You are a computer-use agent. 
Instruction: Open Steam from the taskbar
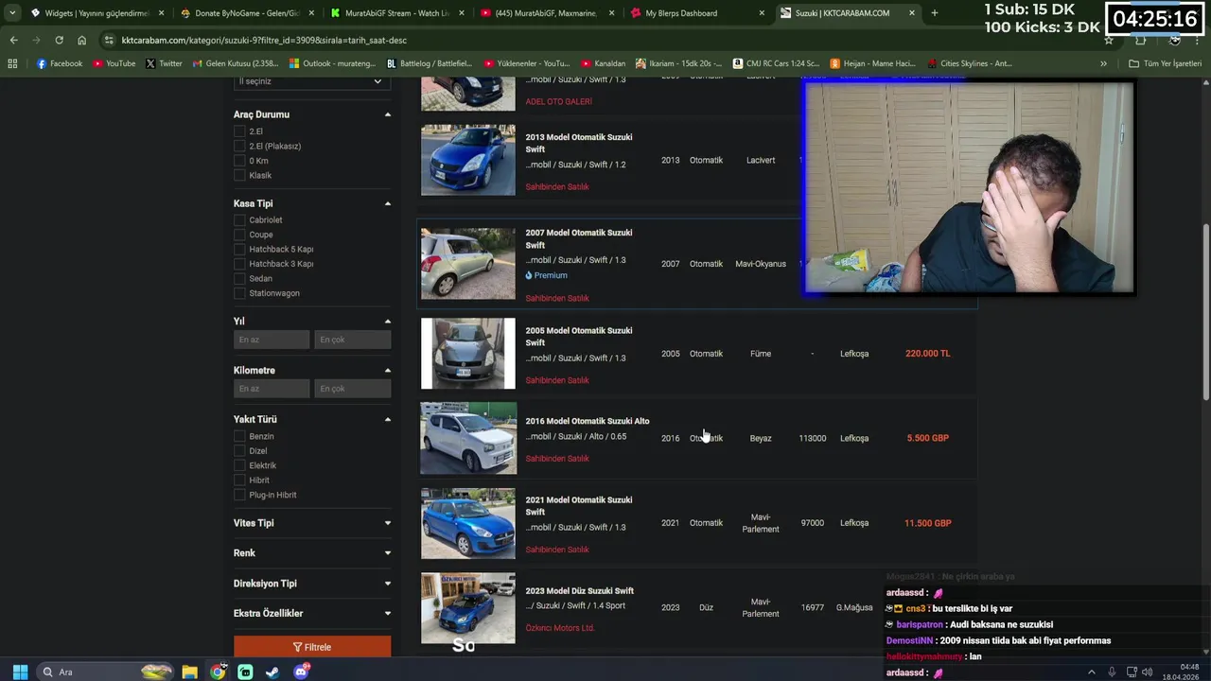click(272, 672)
